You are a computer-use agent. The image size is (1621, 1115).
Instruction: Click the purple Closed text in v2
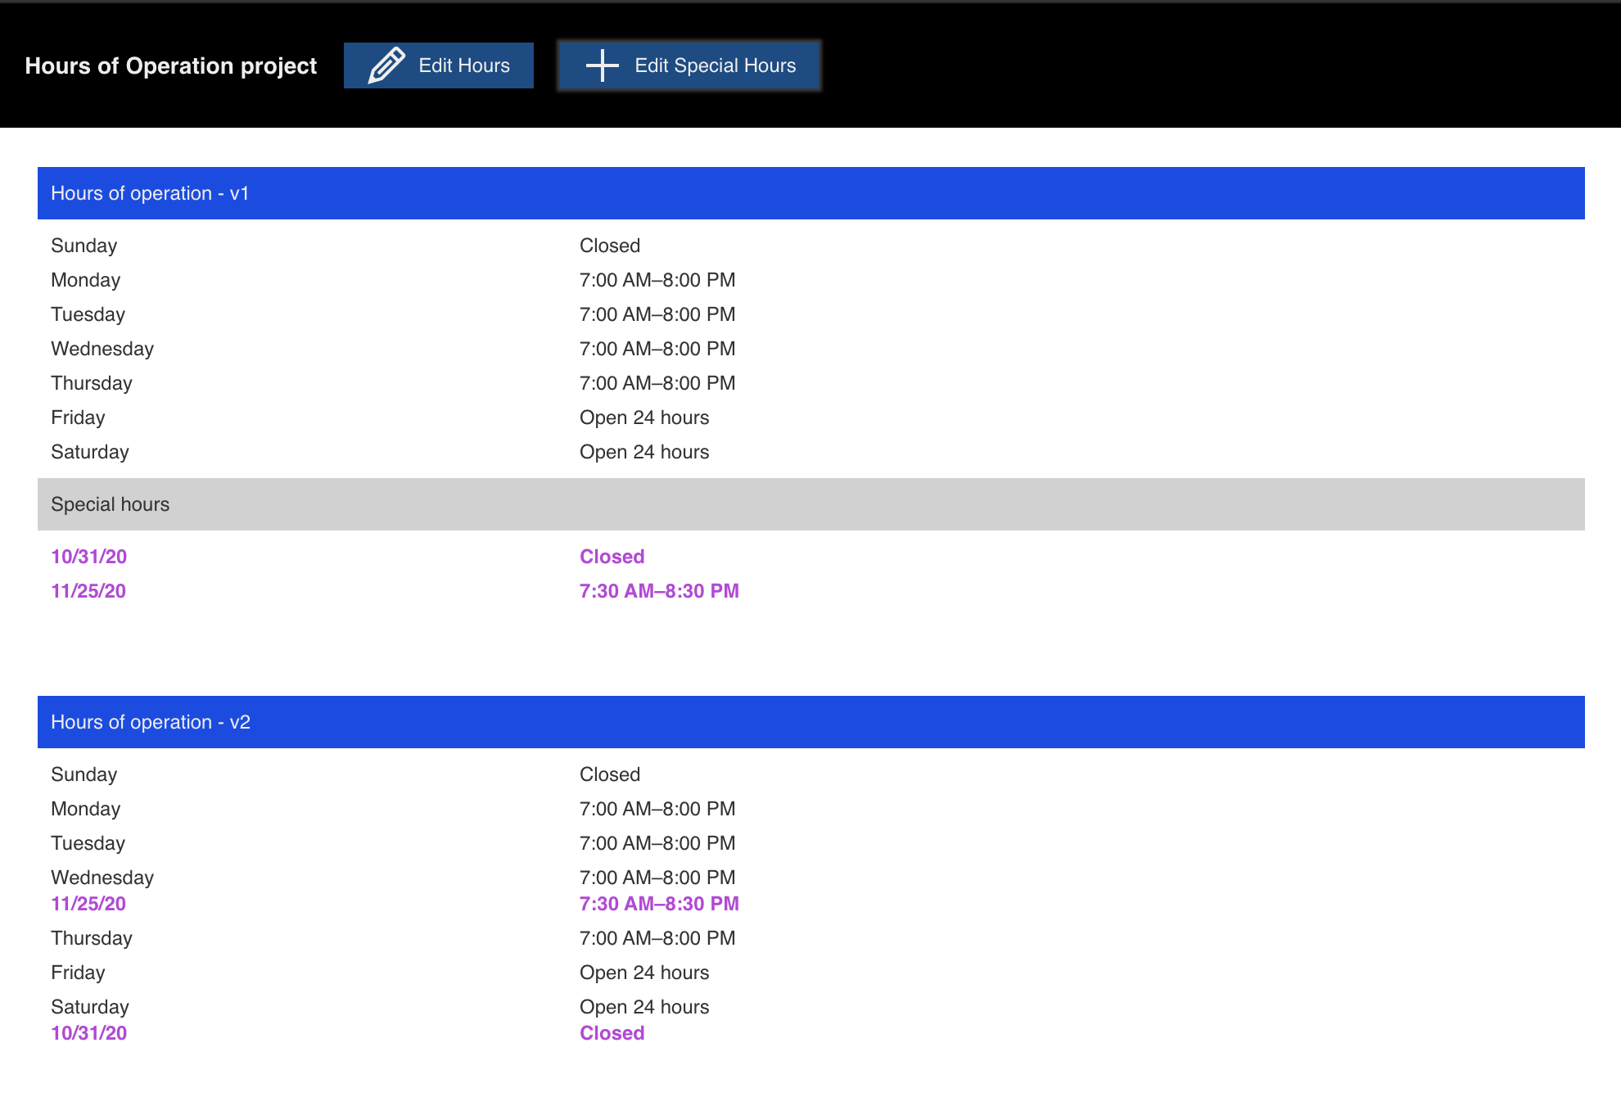[612, 1033]
